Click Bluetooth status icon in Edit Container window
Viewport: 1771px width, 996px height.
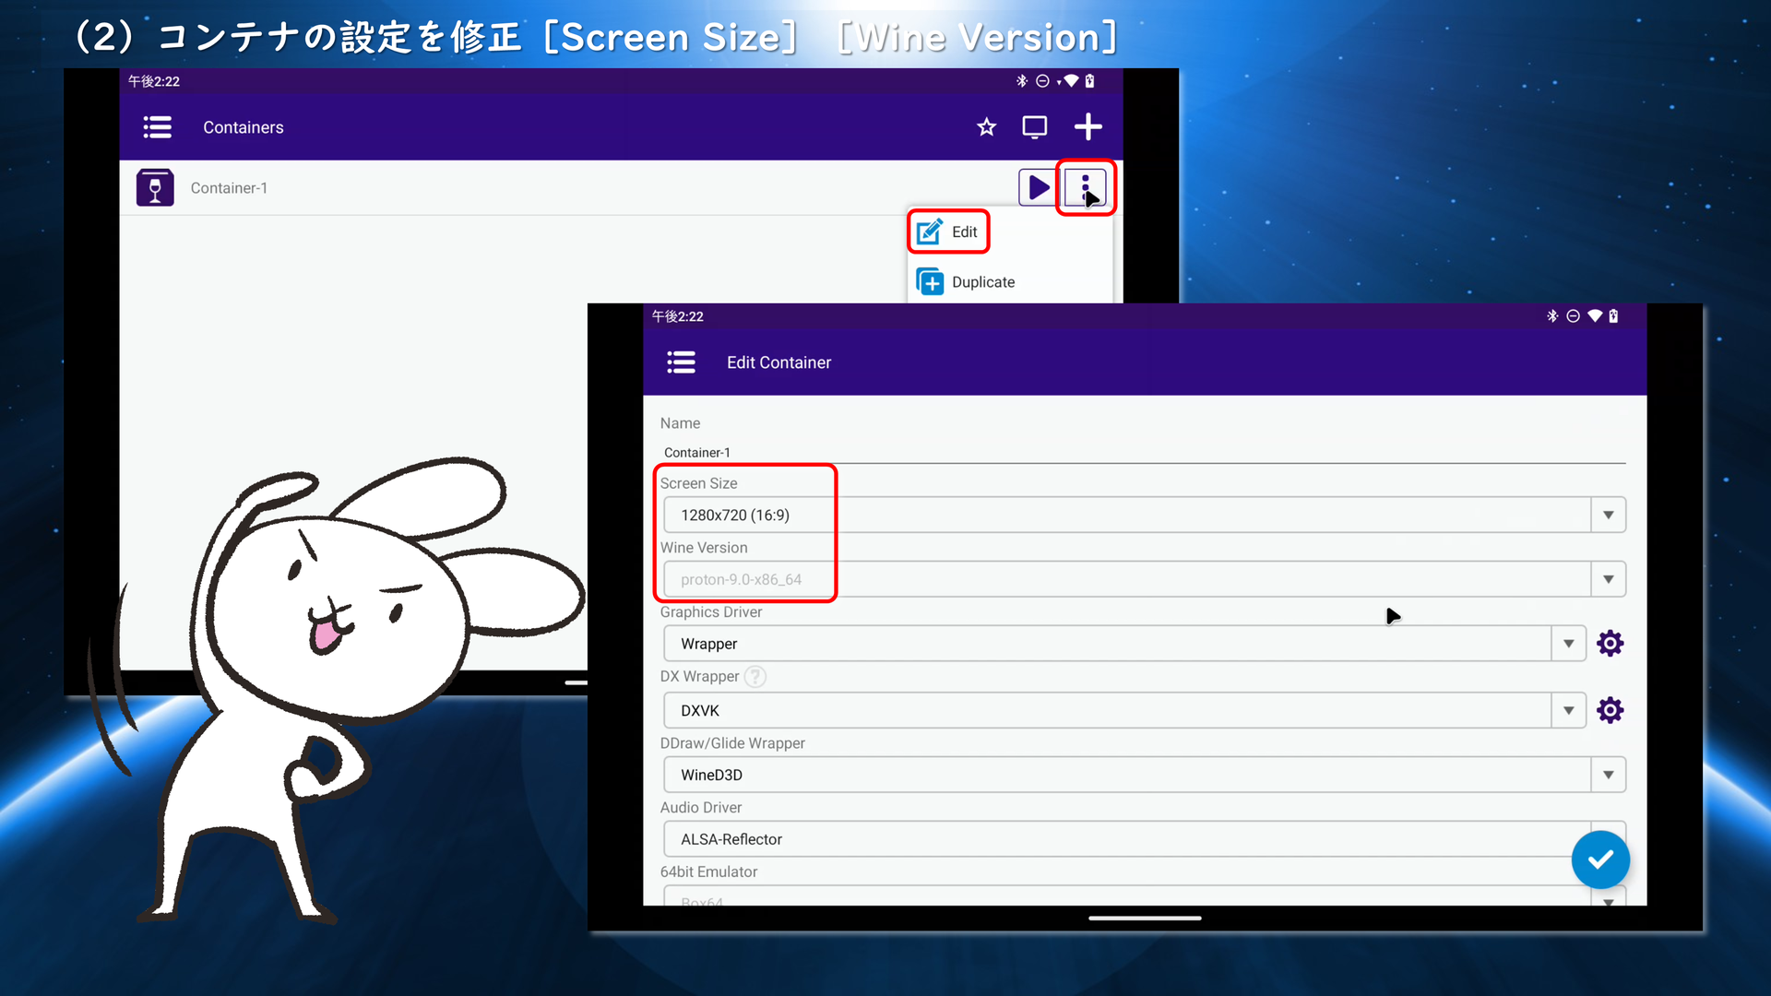(x=1552, y=316)
